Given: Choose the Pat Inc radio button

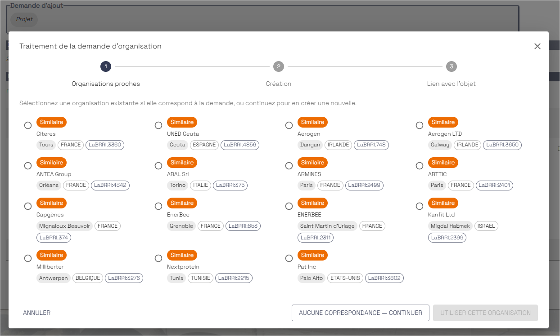Looking at the screenshot, I should (x=289, y=258).
